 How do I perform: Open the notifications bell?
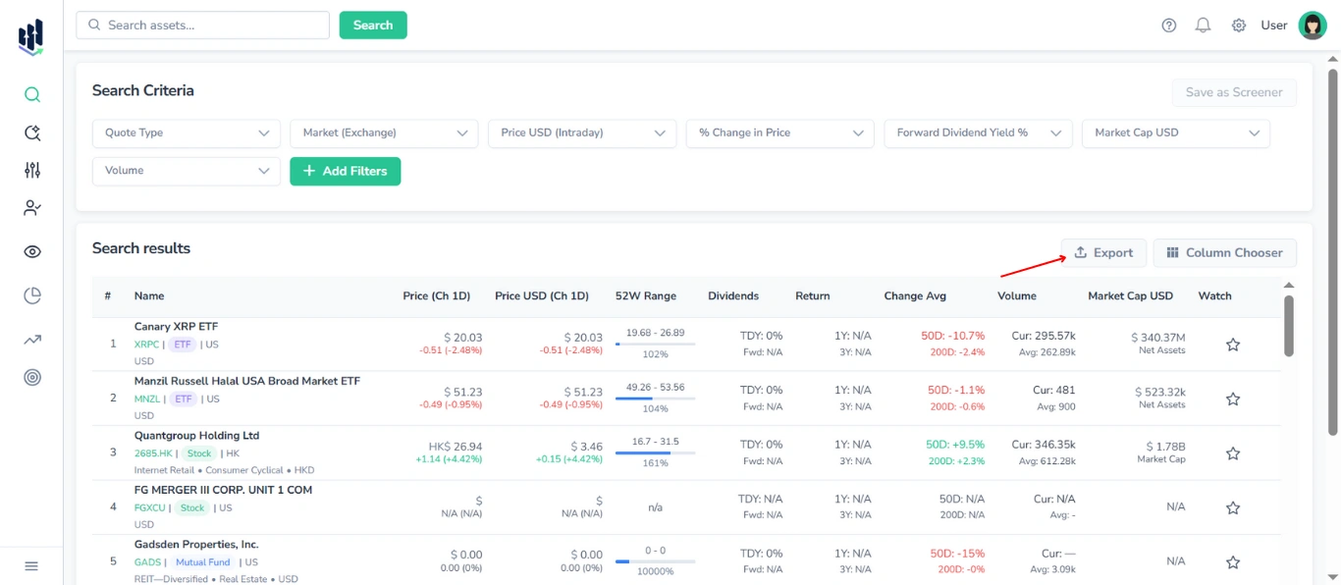coord(1203,26)
